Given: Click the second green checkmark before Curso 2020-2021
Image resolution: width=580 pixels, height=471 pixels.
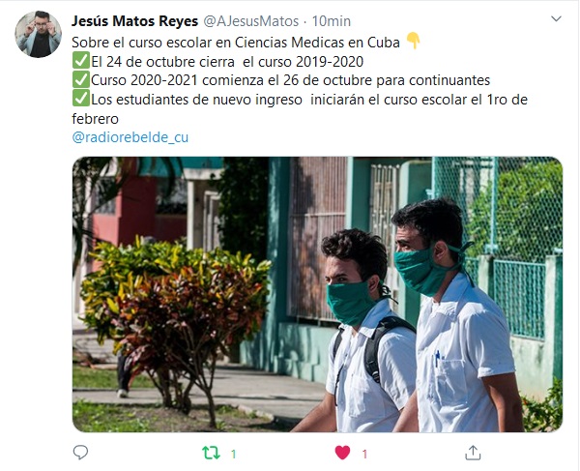Looking at the screenshot, I should [80, 79].
